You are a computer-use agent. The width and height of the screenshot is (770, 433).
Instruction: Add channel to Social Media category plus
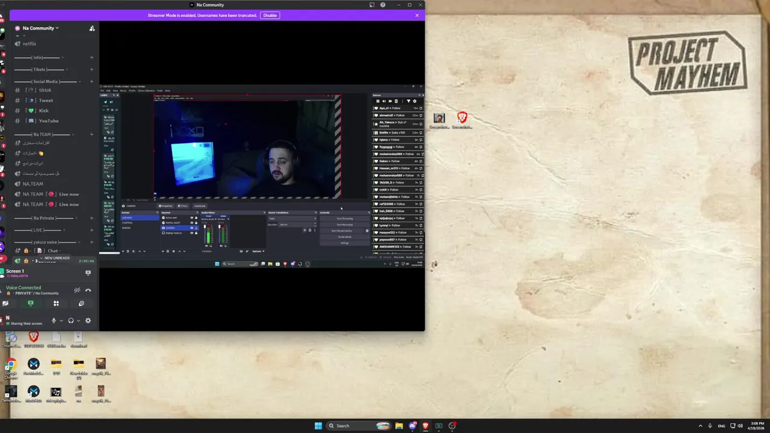point(91,82)
